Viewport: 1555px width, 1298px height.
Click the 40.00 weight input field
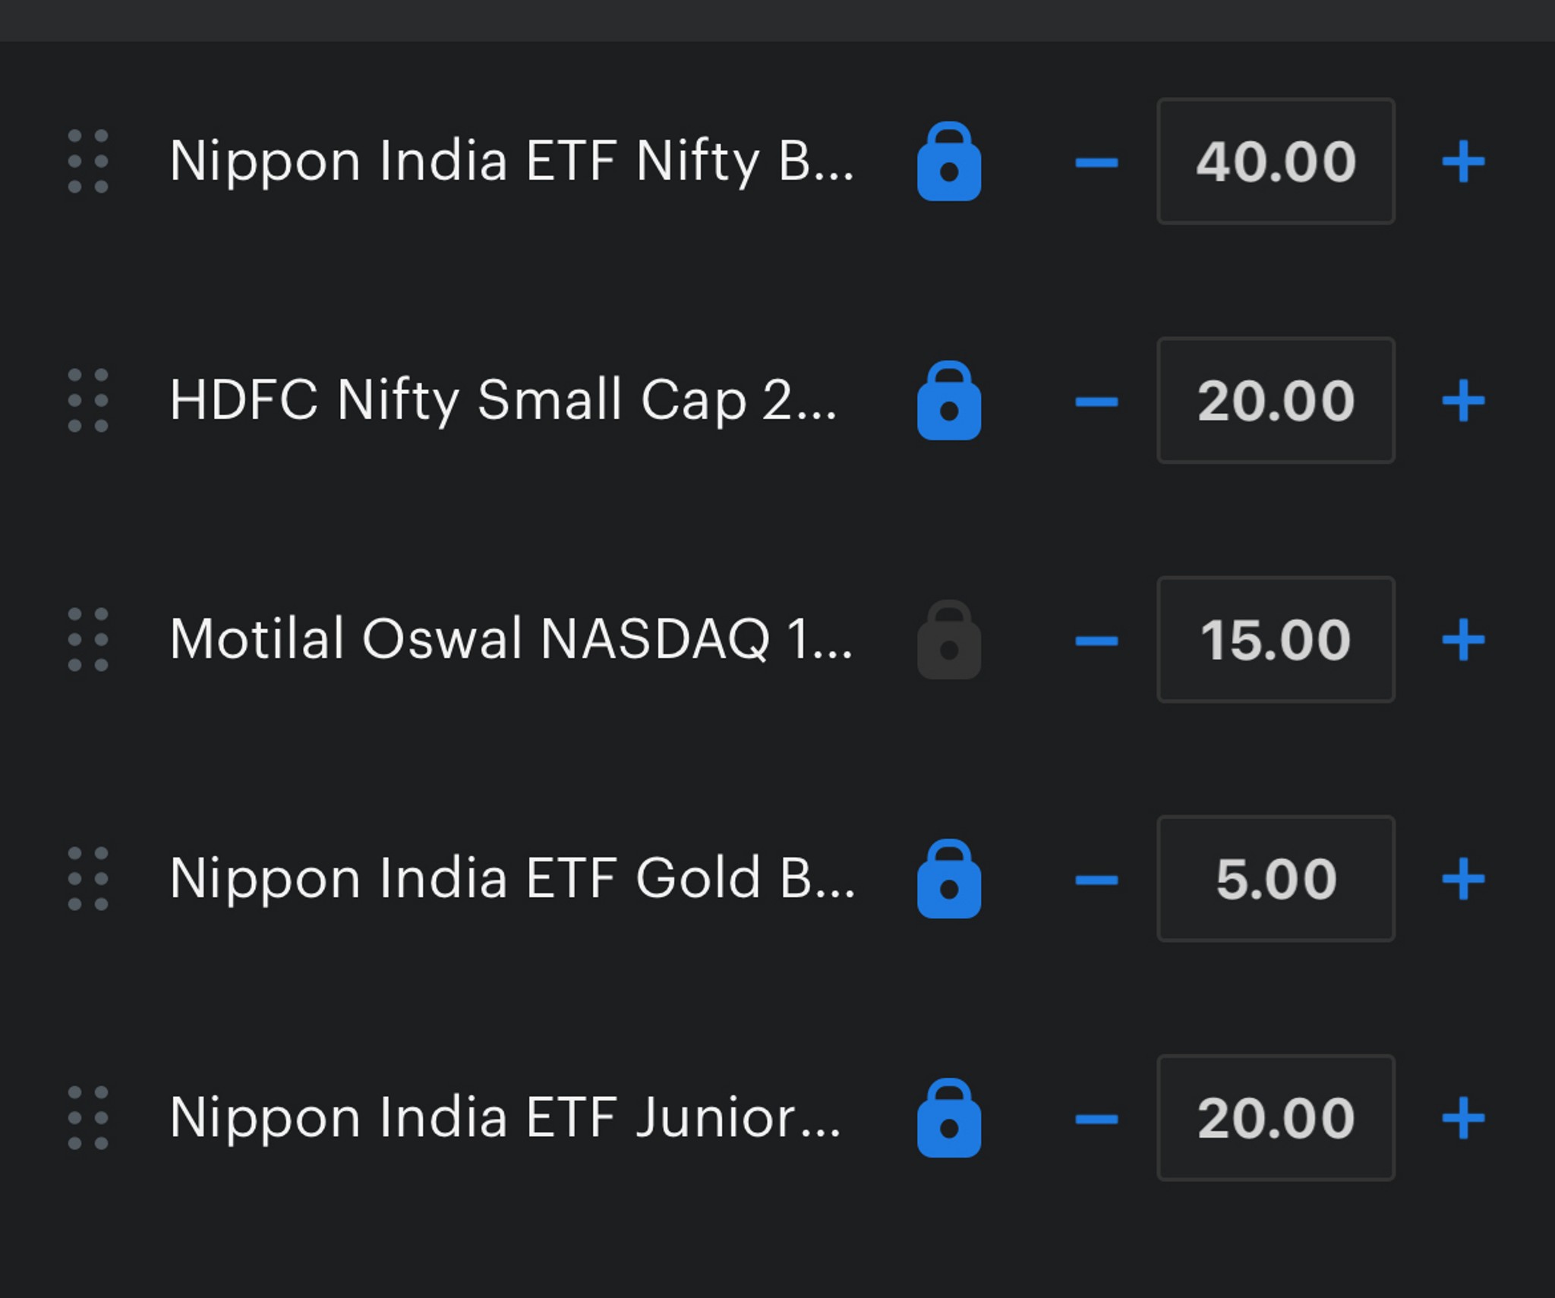pyautogui.click(x=1276, y=161)
